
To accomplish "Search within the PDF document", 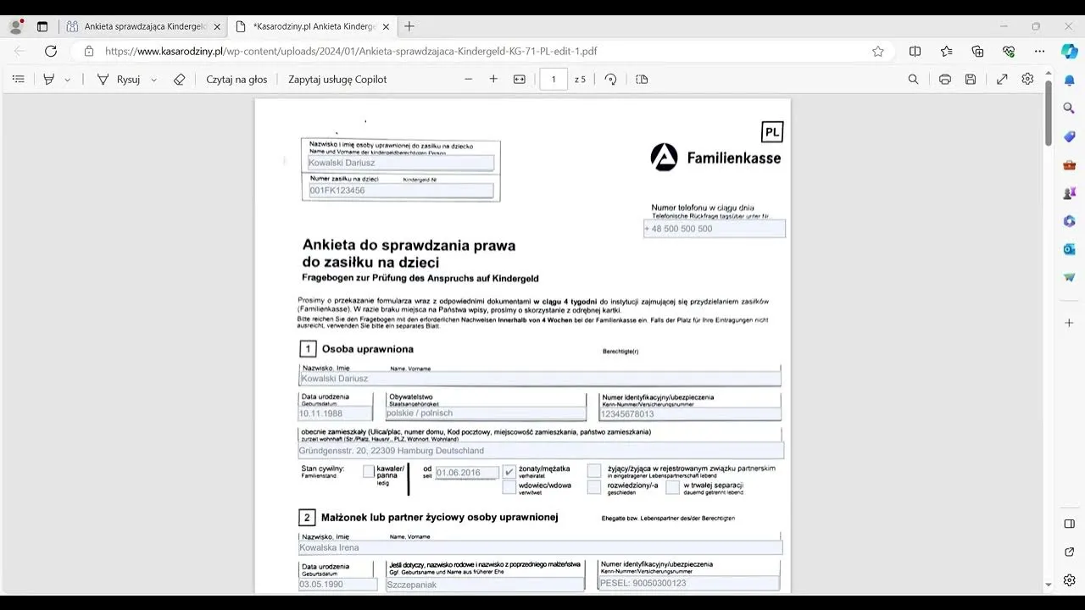I will (x=913, y=79).
